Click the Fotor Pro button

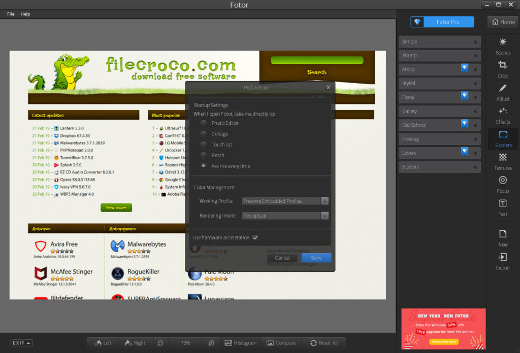442,22
